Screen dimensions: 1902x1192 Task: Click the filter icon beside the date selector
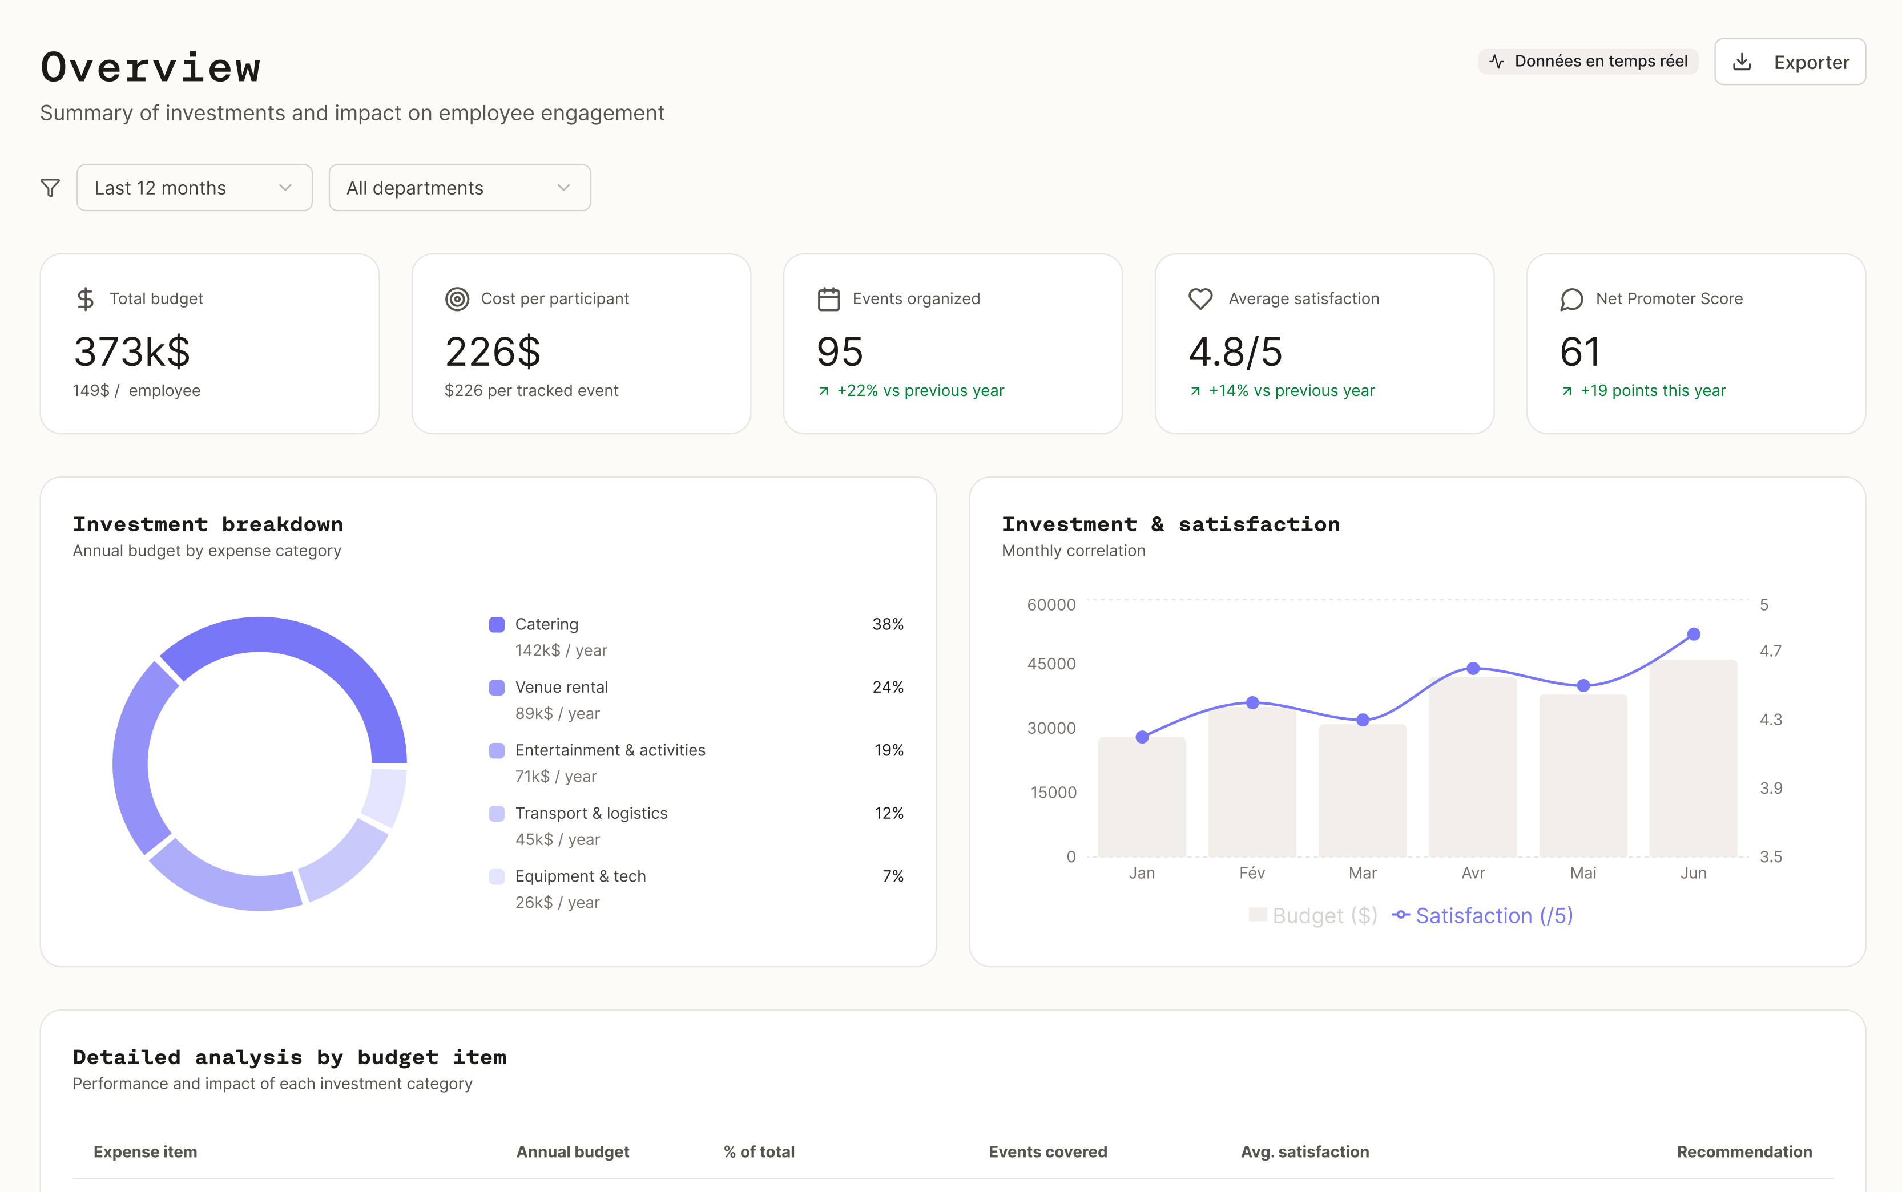(50, 188)
